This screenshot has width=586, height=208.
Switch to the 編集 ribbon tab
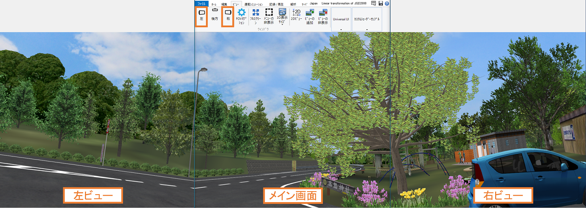(224, 4)
